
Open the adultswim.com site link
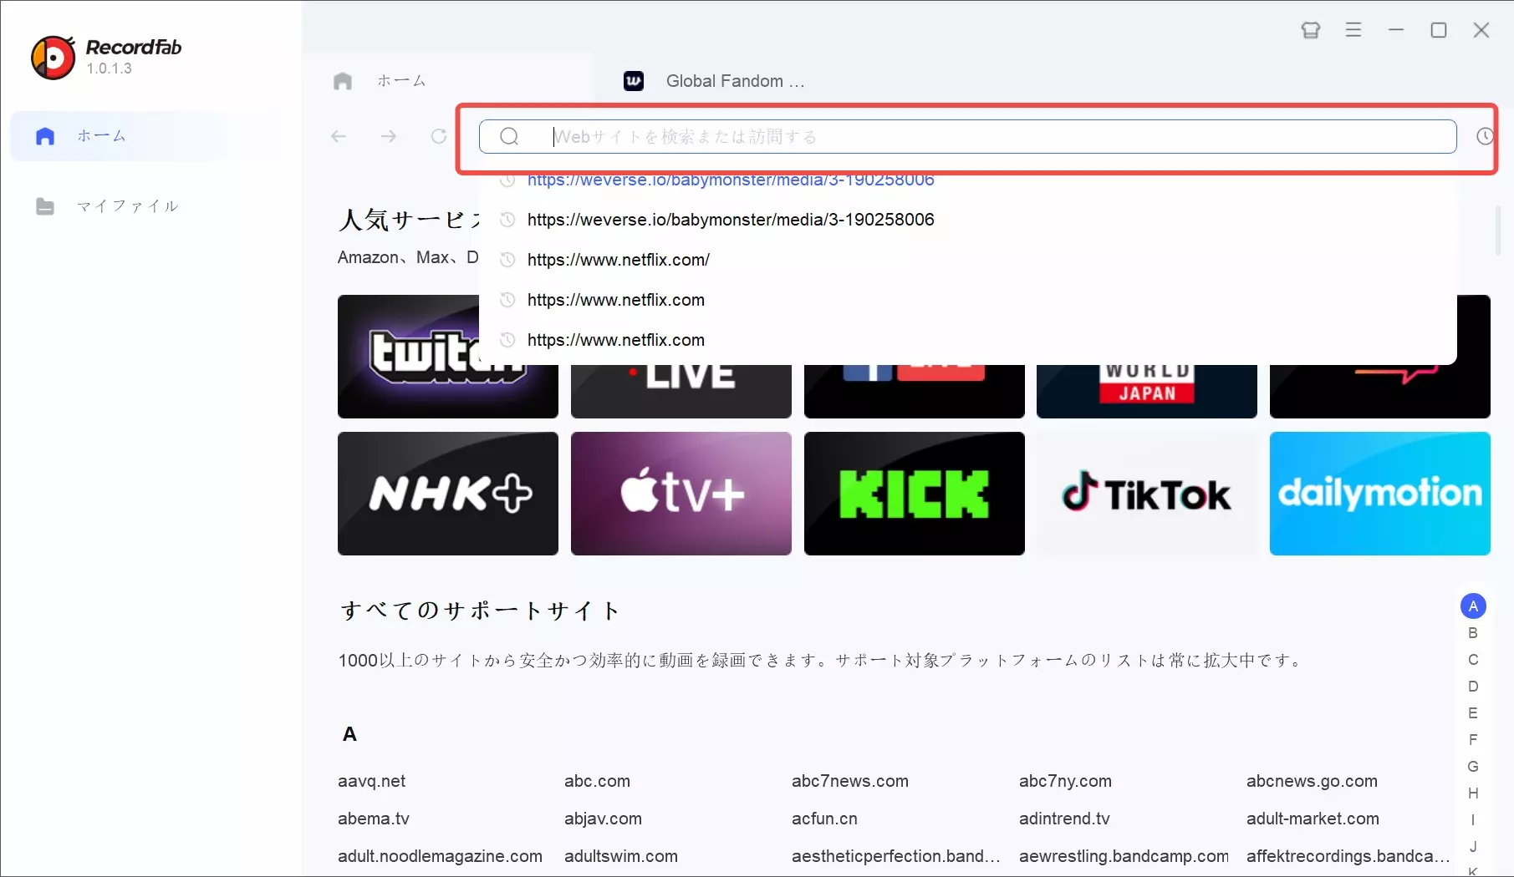[x=621, y=856]
